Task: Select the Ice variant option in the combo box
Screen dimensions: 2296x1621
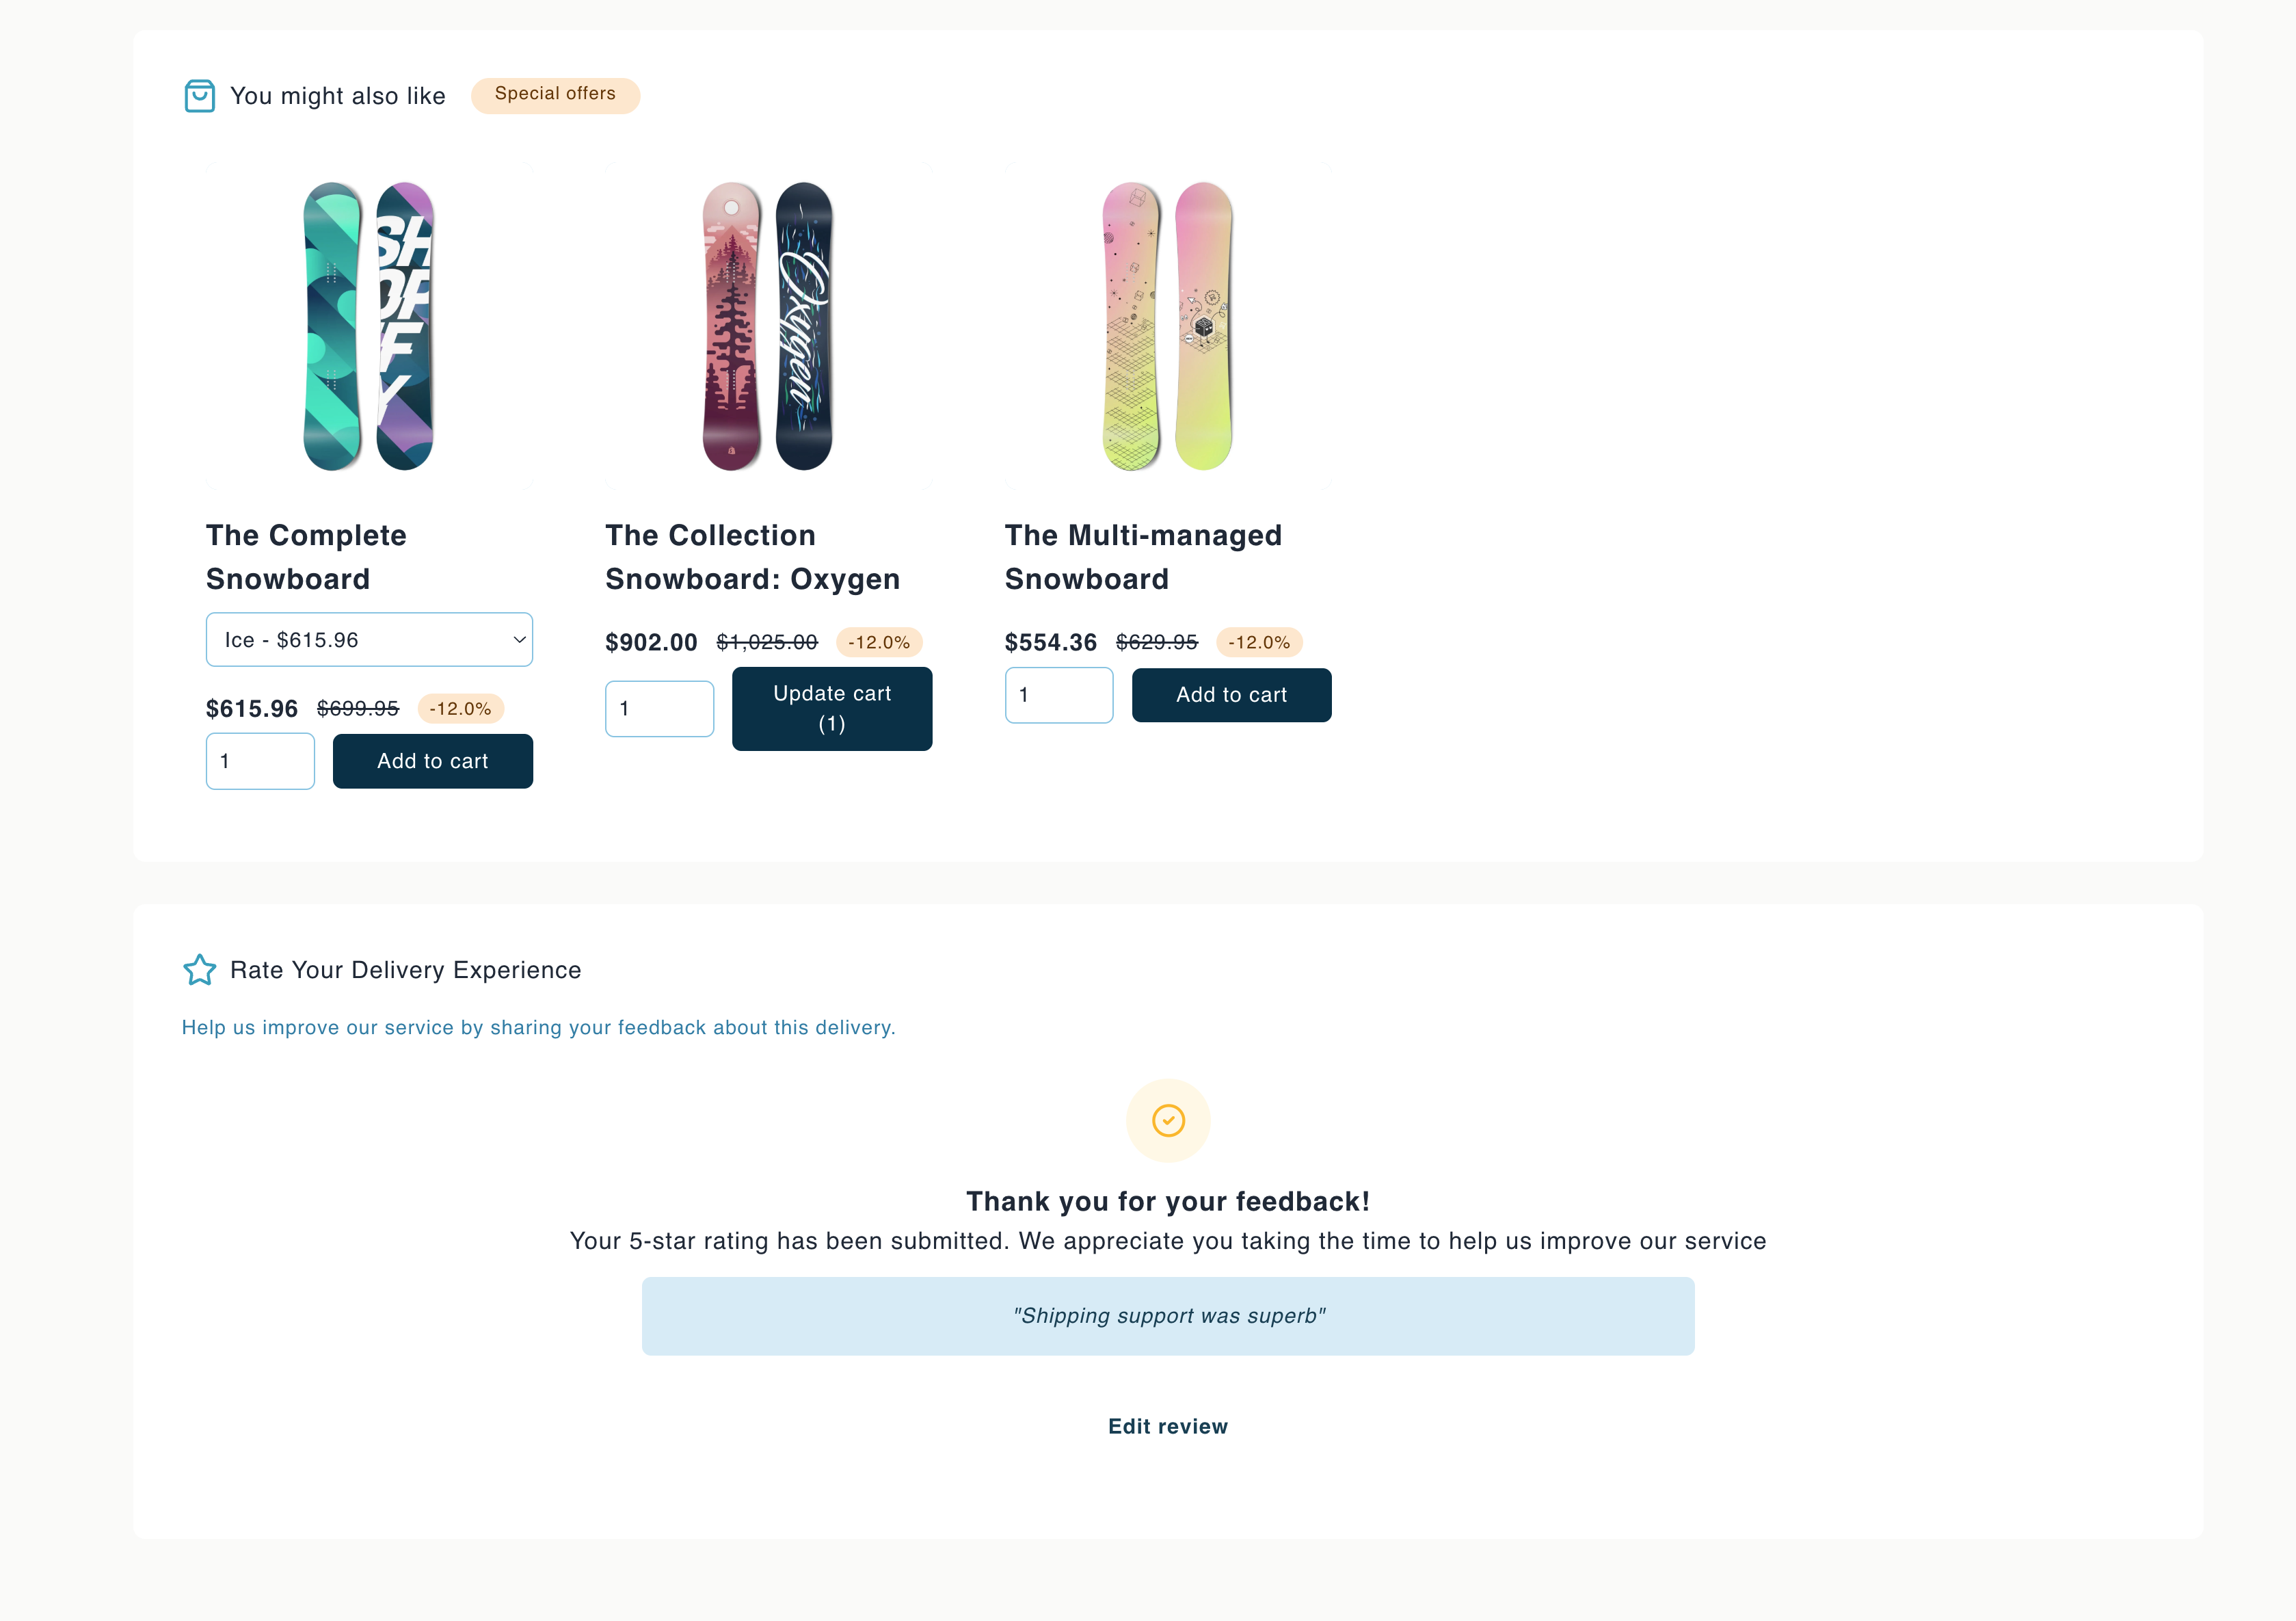Action: (x=369, y=640)
